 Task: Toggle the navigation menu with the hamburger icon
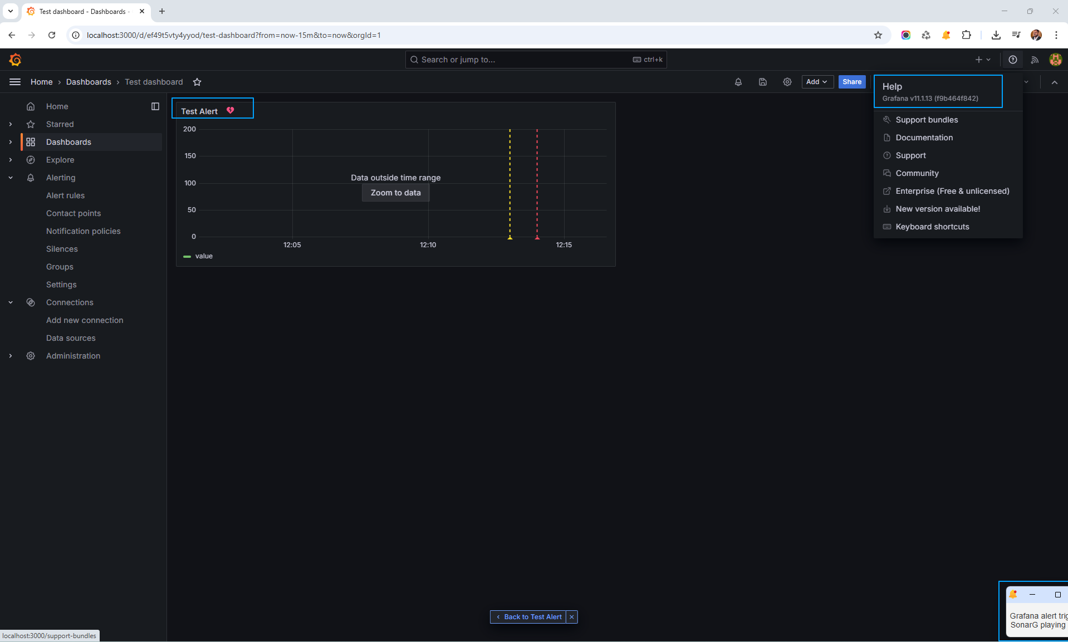point(15,82)
